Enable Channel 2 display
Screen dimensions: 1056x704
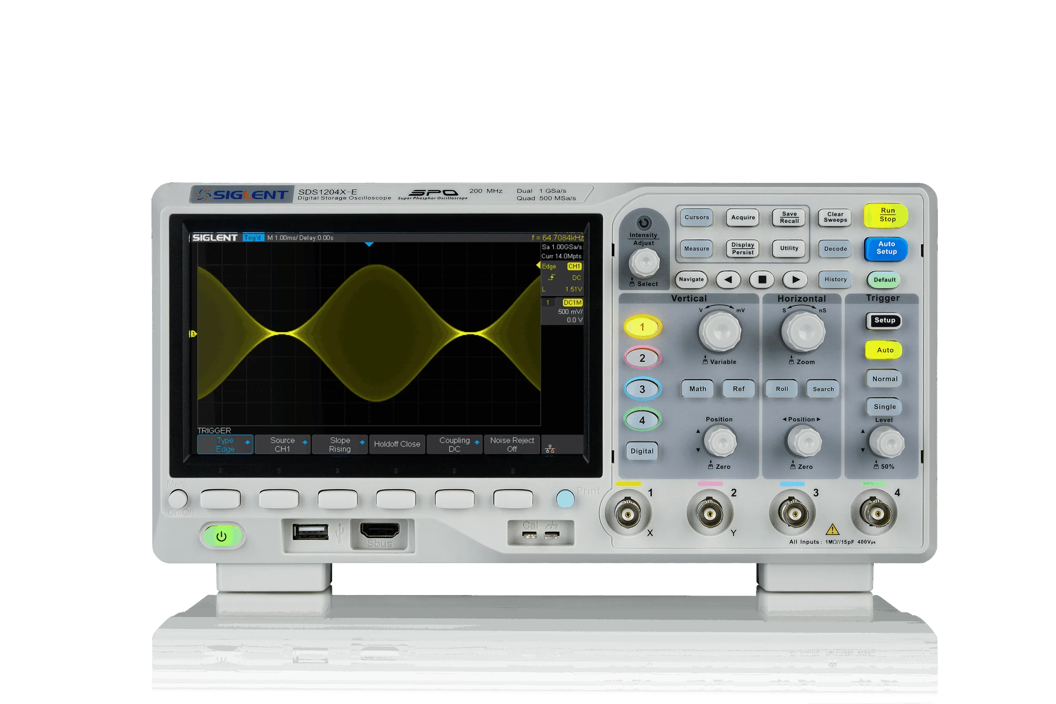coord(642,358)
